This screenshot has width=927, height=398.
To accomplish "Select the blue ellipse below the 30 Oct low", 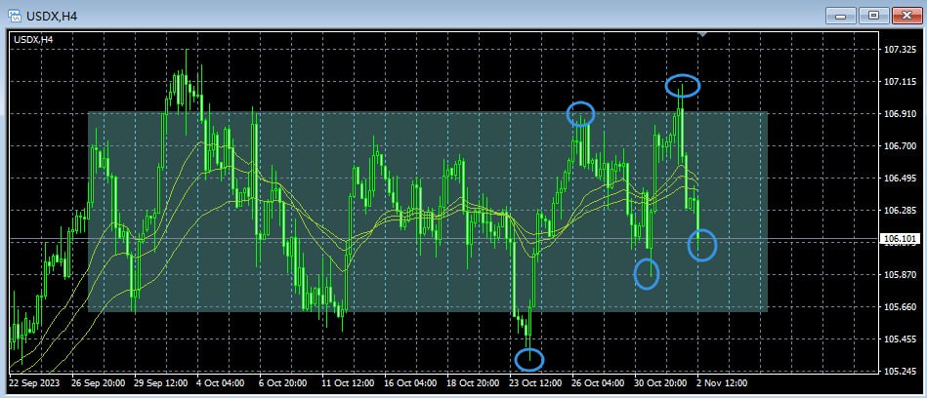I will point(647,273).
